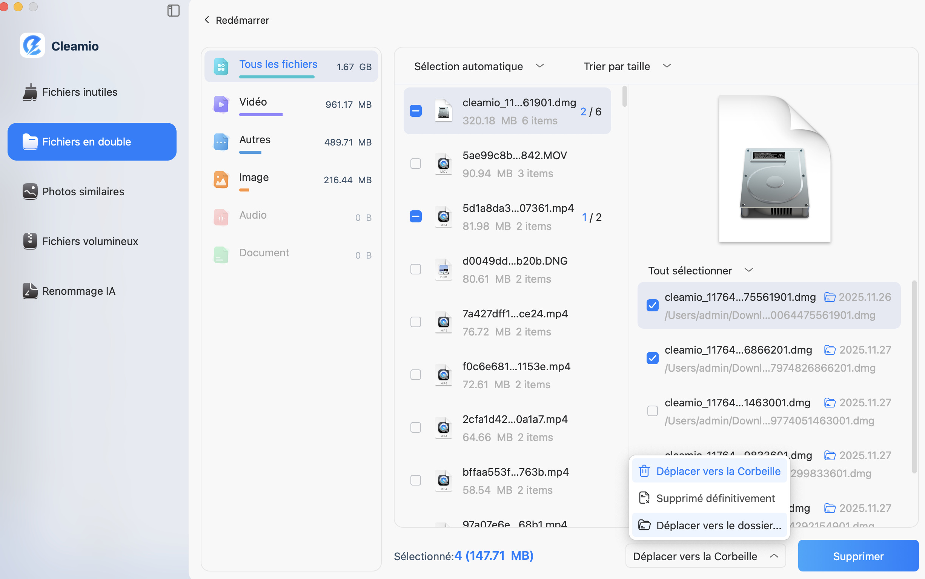Uncheck the cleamio_11764...6866201.dmg duplicate

pos(652,358)
